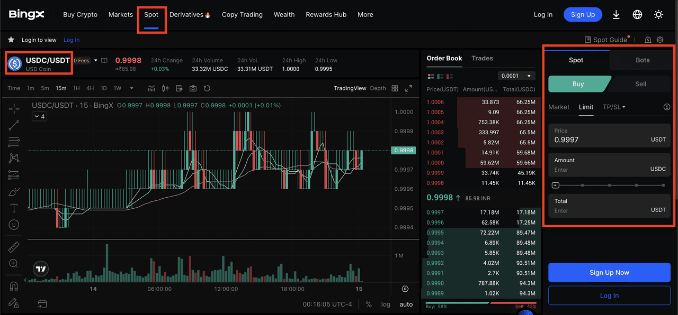Open the Spot Guide link
The width and height of the screenshot is (678, 315).
[x=606, y=40]
